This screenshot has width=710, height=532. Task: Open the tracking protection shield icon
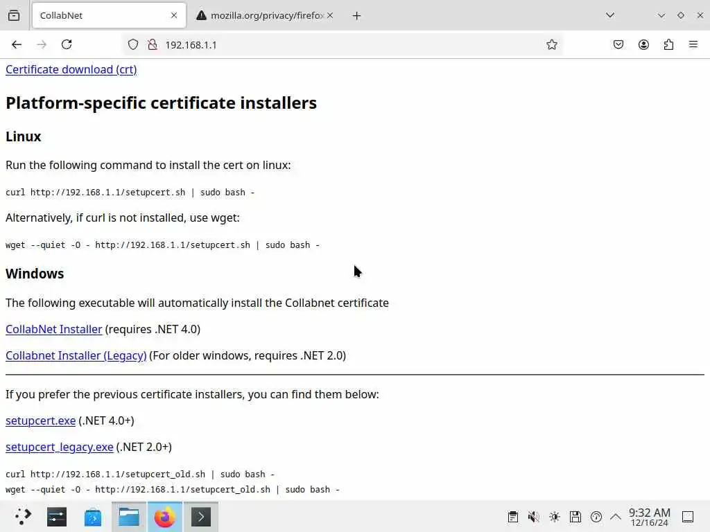point(132,44)
